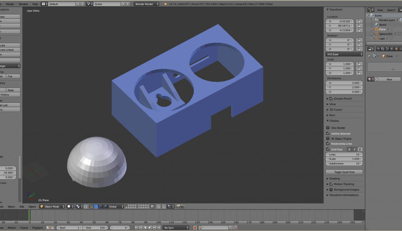Viewport: 402px width, 231px height.
Task: Select the rotate manipulator arc icon
Action: (x=100, y=207)
